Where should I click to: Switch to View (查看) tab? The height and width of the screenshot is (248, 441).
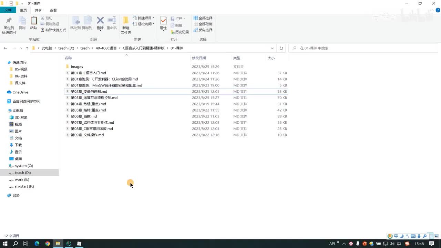pyautogui.click(x=53, y=10)
